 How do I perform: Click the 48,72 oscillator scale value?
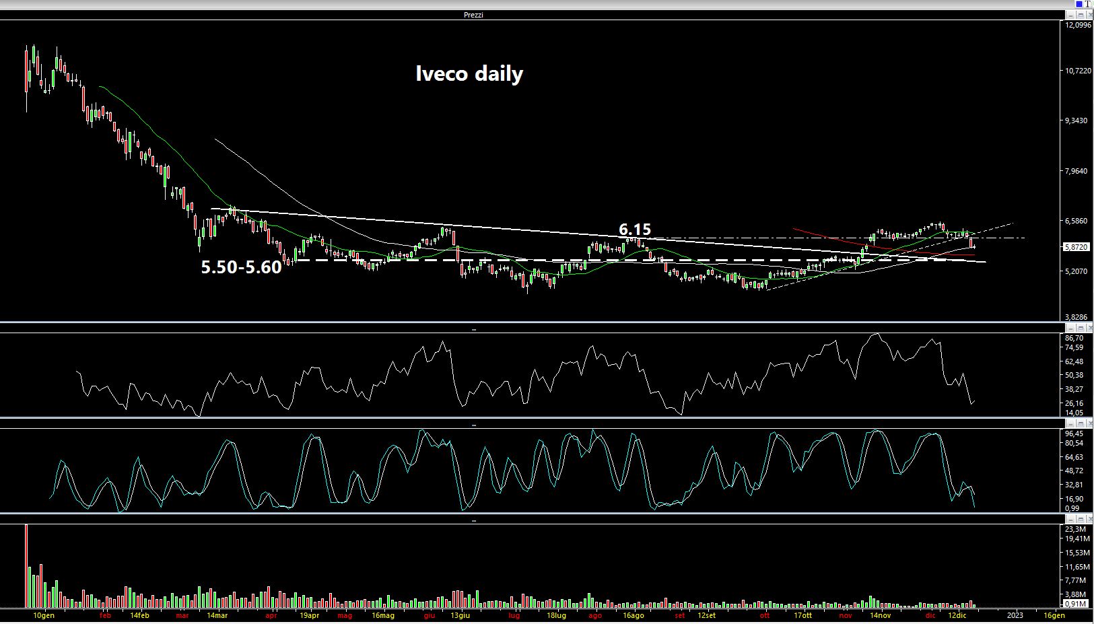1074,471
